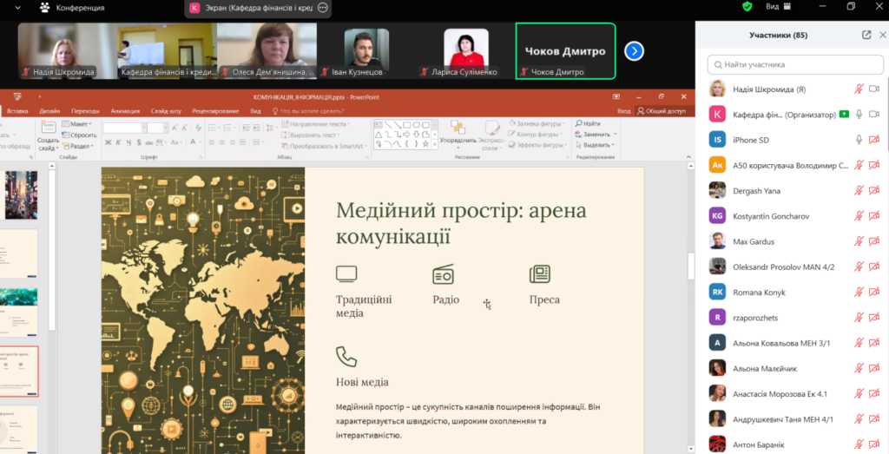The width and height of the screenshot is (889, 454).
Task: Click the Найти участника search field
Action: pos(790,64)
